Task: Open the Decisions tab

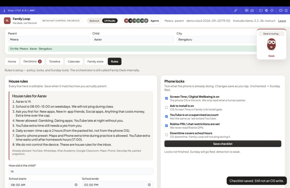Action: (32, 61)
